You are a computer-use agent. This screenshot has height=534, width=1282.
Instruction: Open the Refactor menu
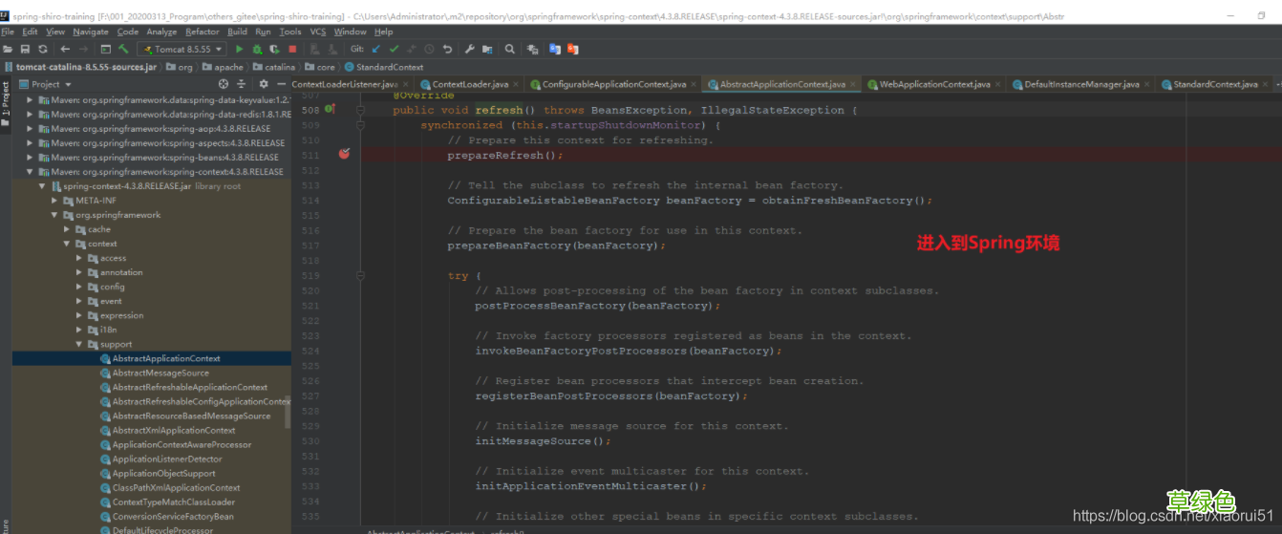tap(203, 32)
